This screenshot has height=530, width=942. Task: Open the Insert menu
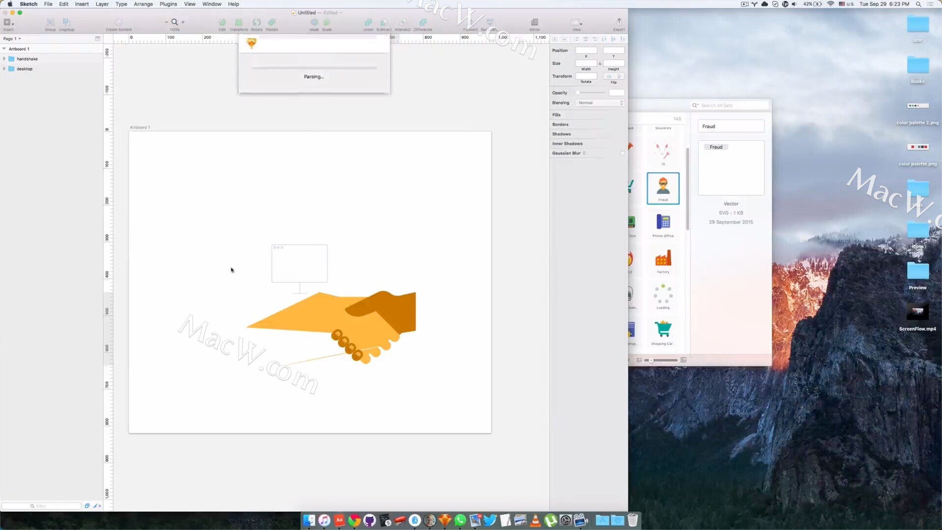[x=82, y=4]
